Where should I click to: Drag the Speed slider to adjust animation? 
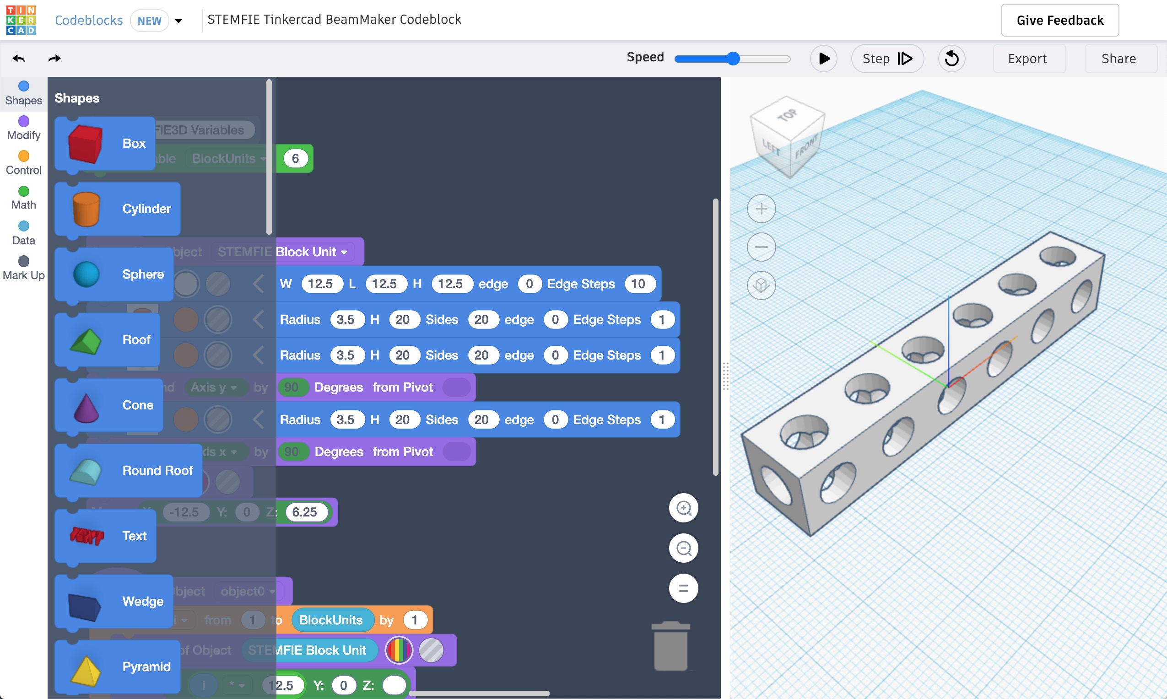(x=731, y=58)
